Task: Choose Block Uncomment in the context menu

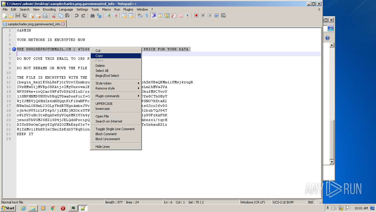Action: point(116,139)
